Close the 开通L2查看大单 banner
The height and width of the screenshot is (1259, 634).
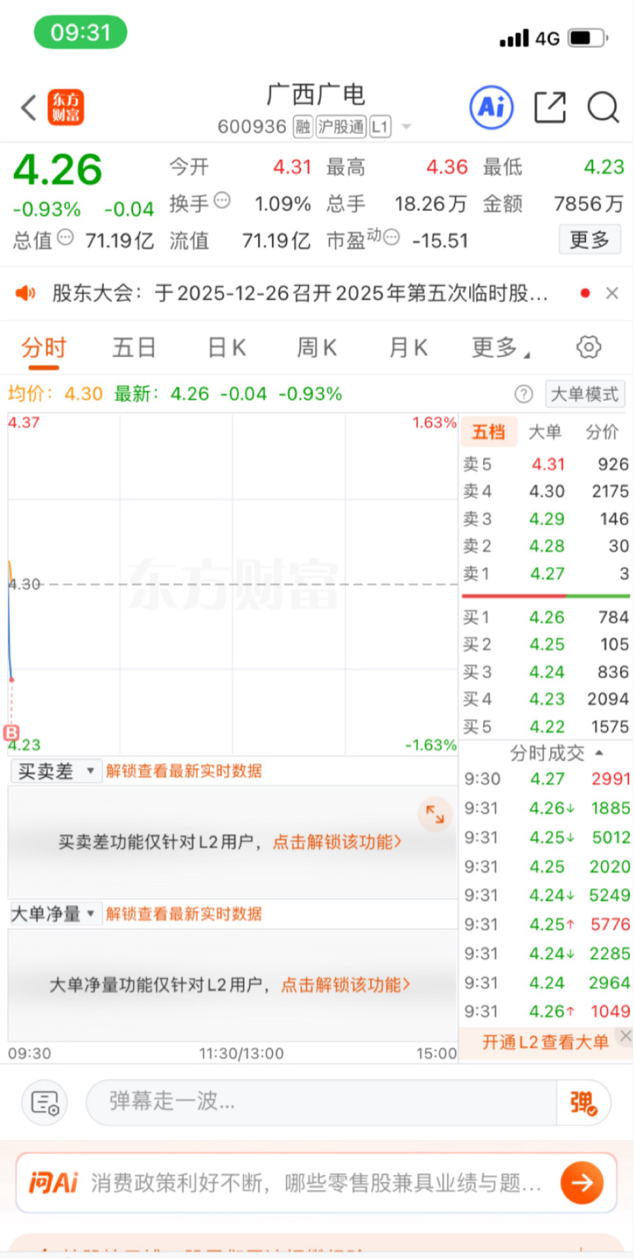tap(626, 1035)
